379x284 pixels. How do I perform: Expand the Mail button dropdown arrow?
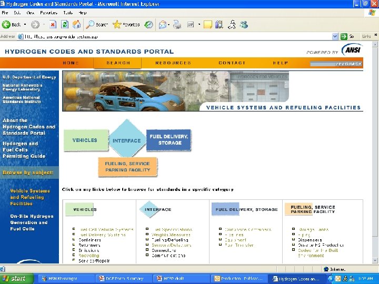point(168,24)
